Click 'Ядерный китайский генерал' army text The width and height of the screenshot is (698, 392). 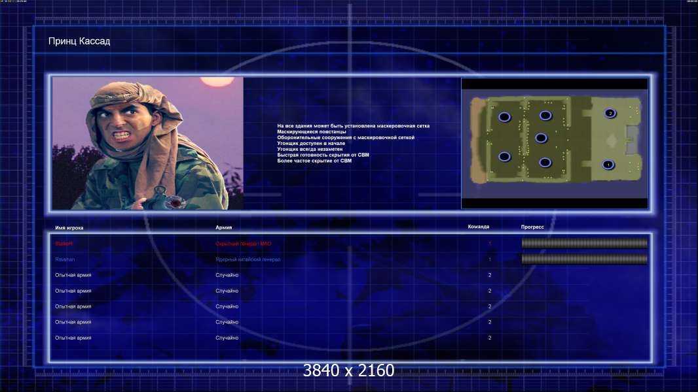tap(248, 259)
